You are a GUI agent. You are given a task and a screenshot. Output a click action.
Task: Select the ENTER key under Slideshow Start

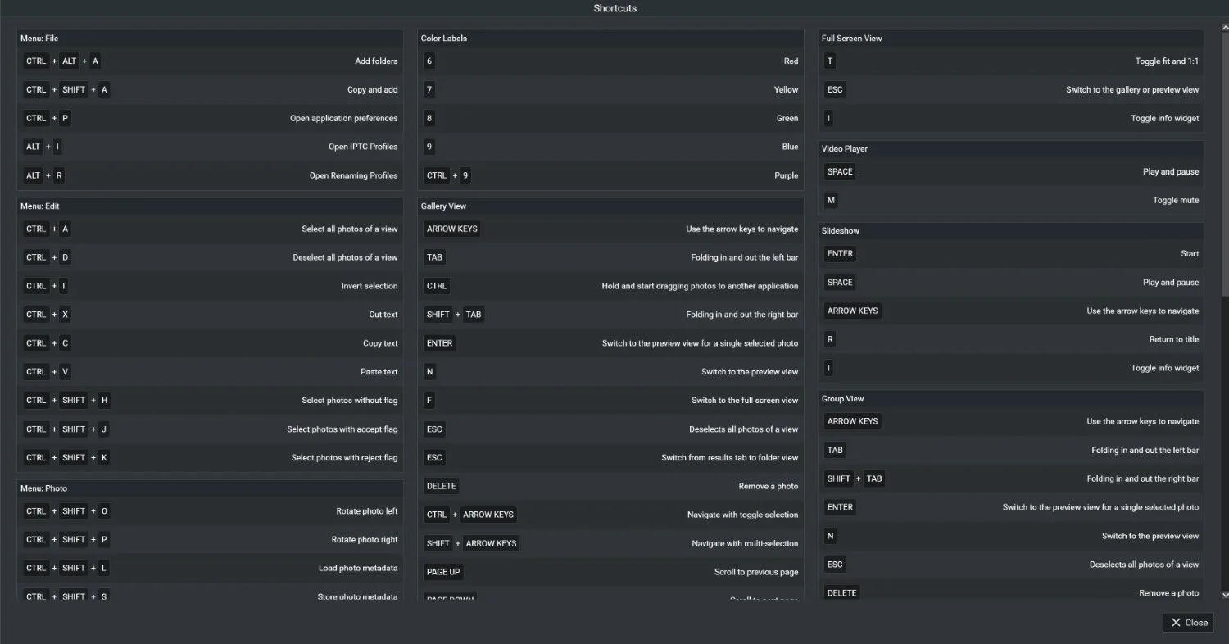(x=839, y=253)
